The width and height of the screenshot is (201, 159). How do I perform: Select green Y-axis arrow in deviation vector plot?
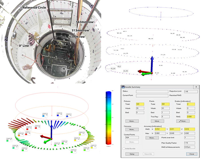pos(47,141)
